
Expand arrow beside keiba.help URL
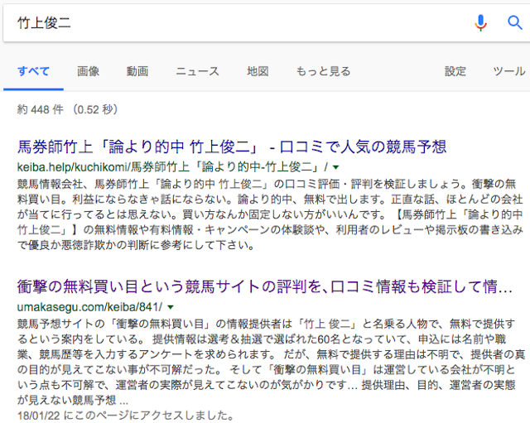tap(335, 167)
